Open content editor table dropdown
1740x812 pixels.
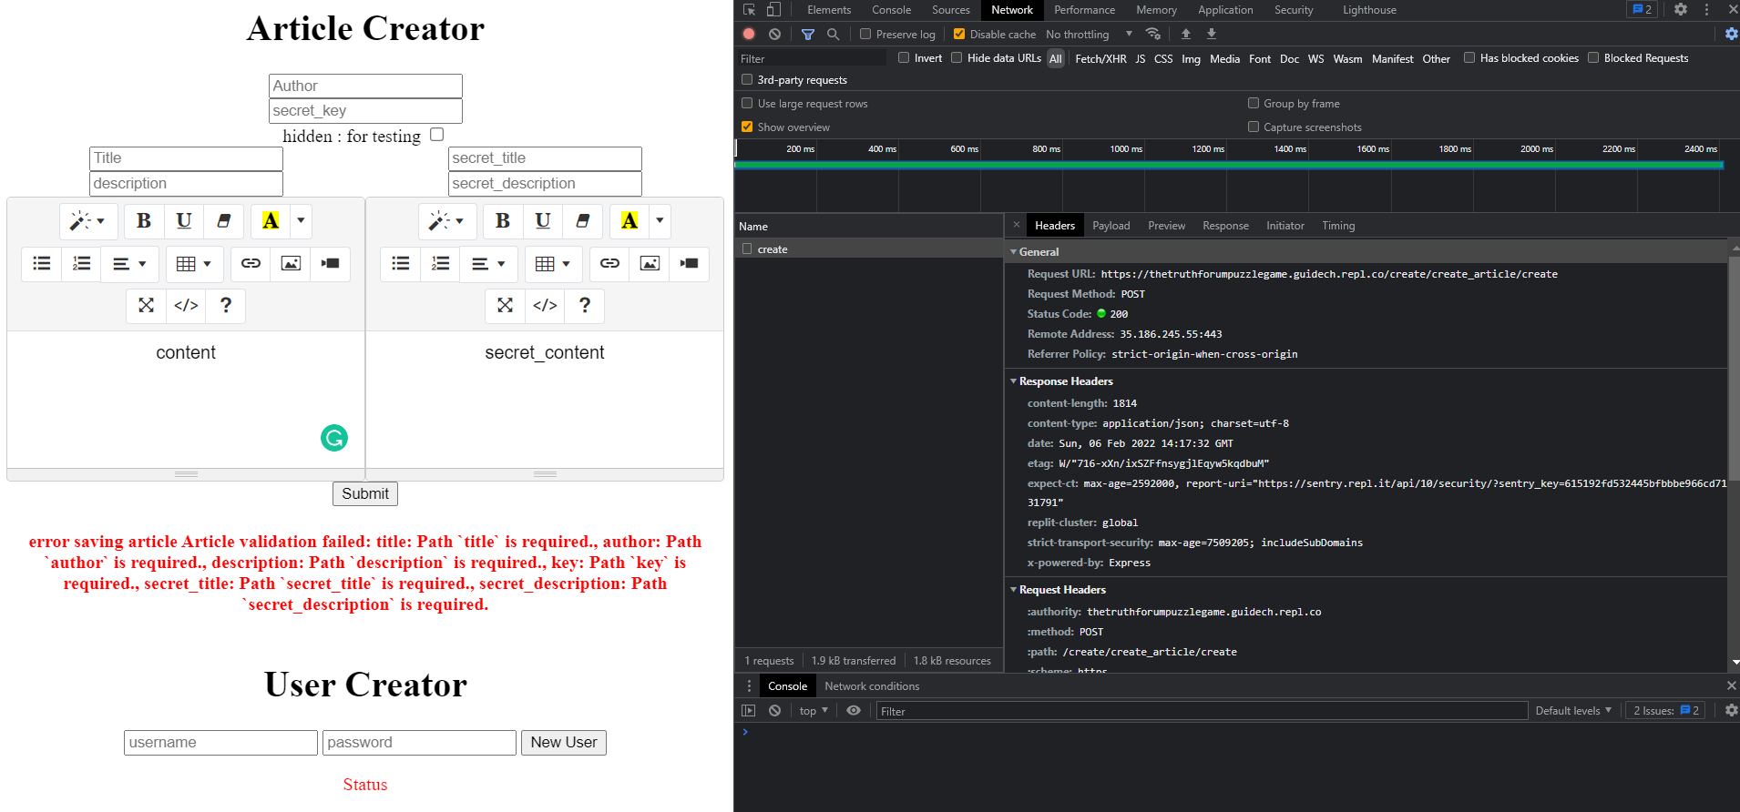[194, 264]
